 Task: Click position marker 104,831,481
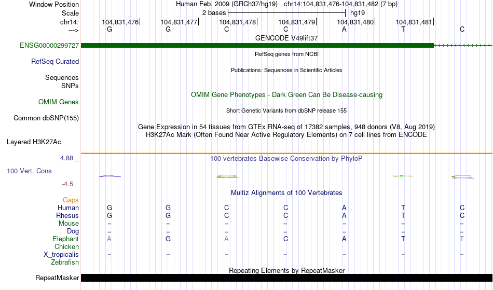pos(414,22)
